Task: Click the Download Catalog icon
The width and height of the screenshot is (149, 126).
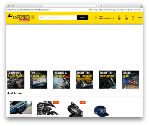Action: 100,10
